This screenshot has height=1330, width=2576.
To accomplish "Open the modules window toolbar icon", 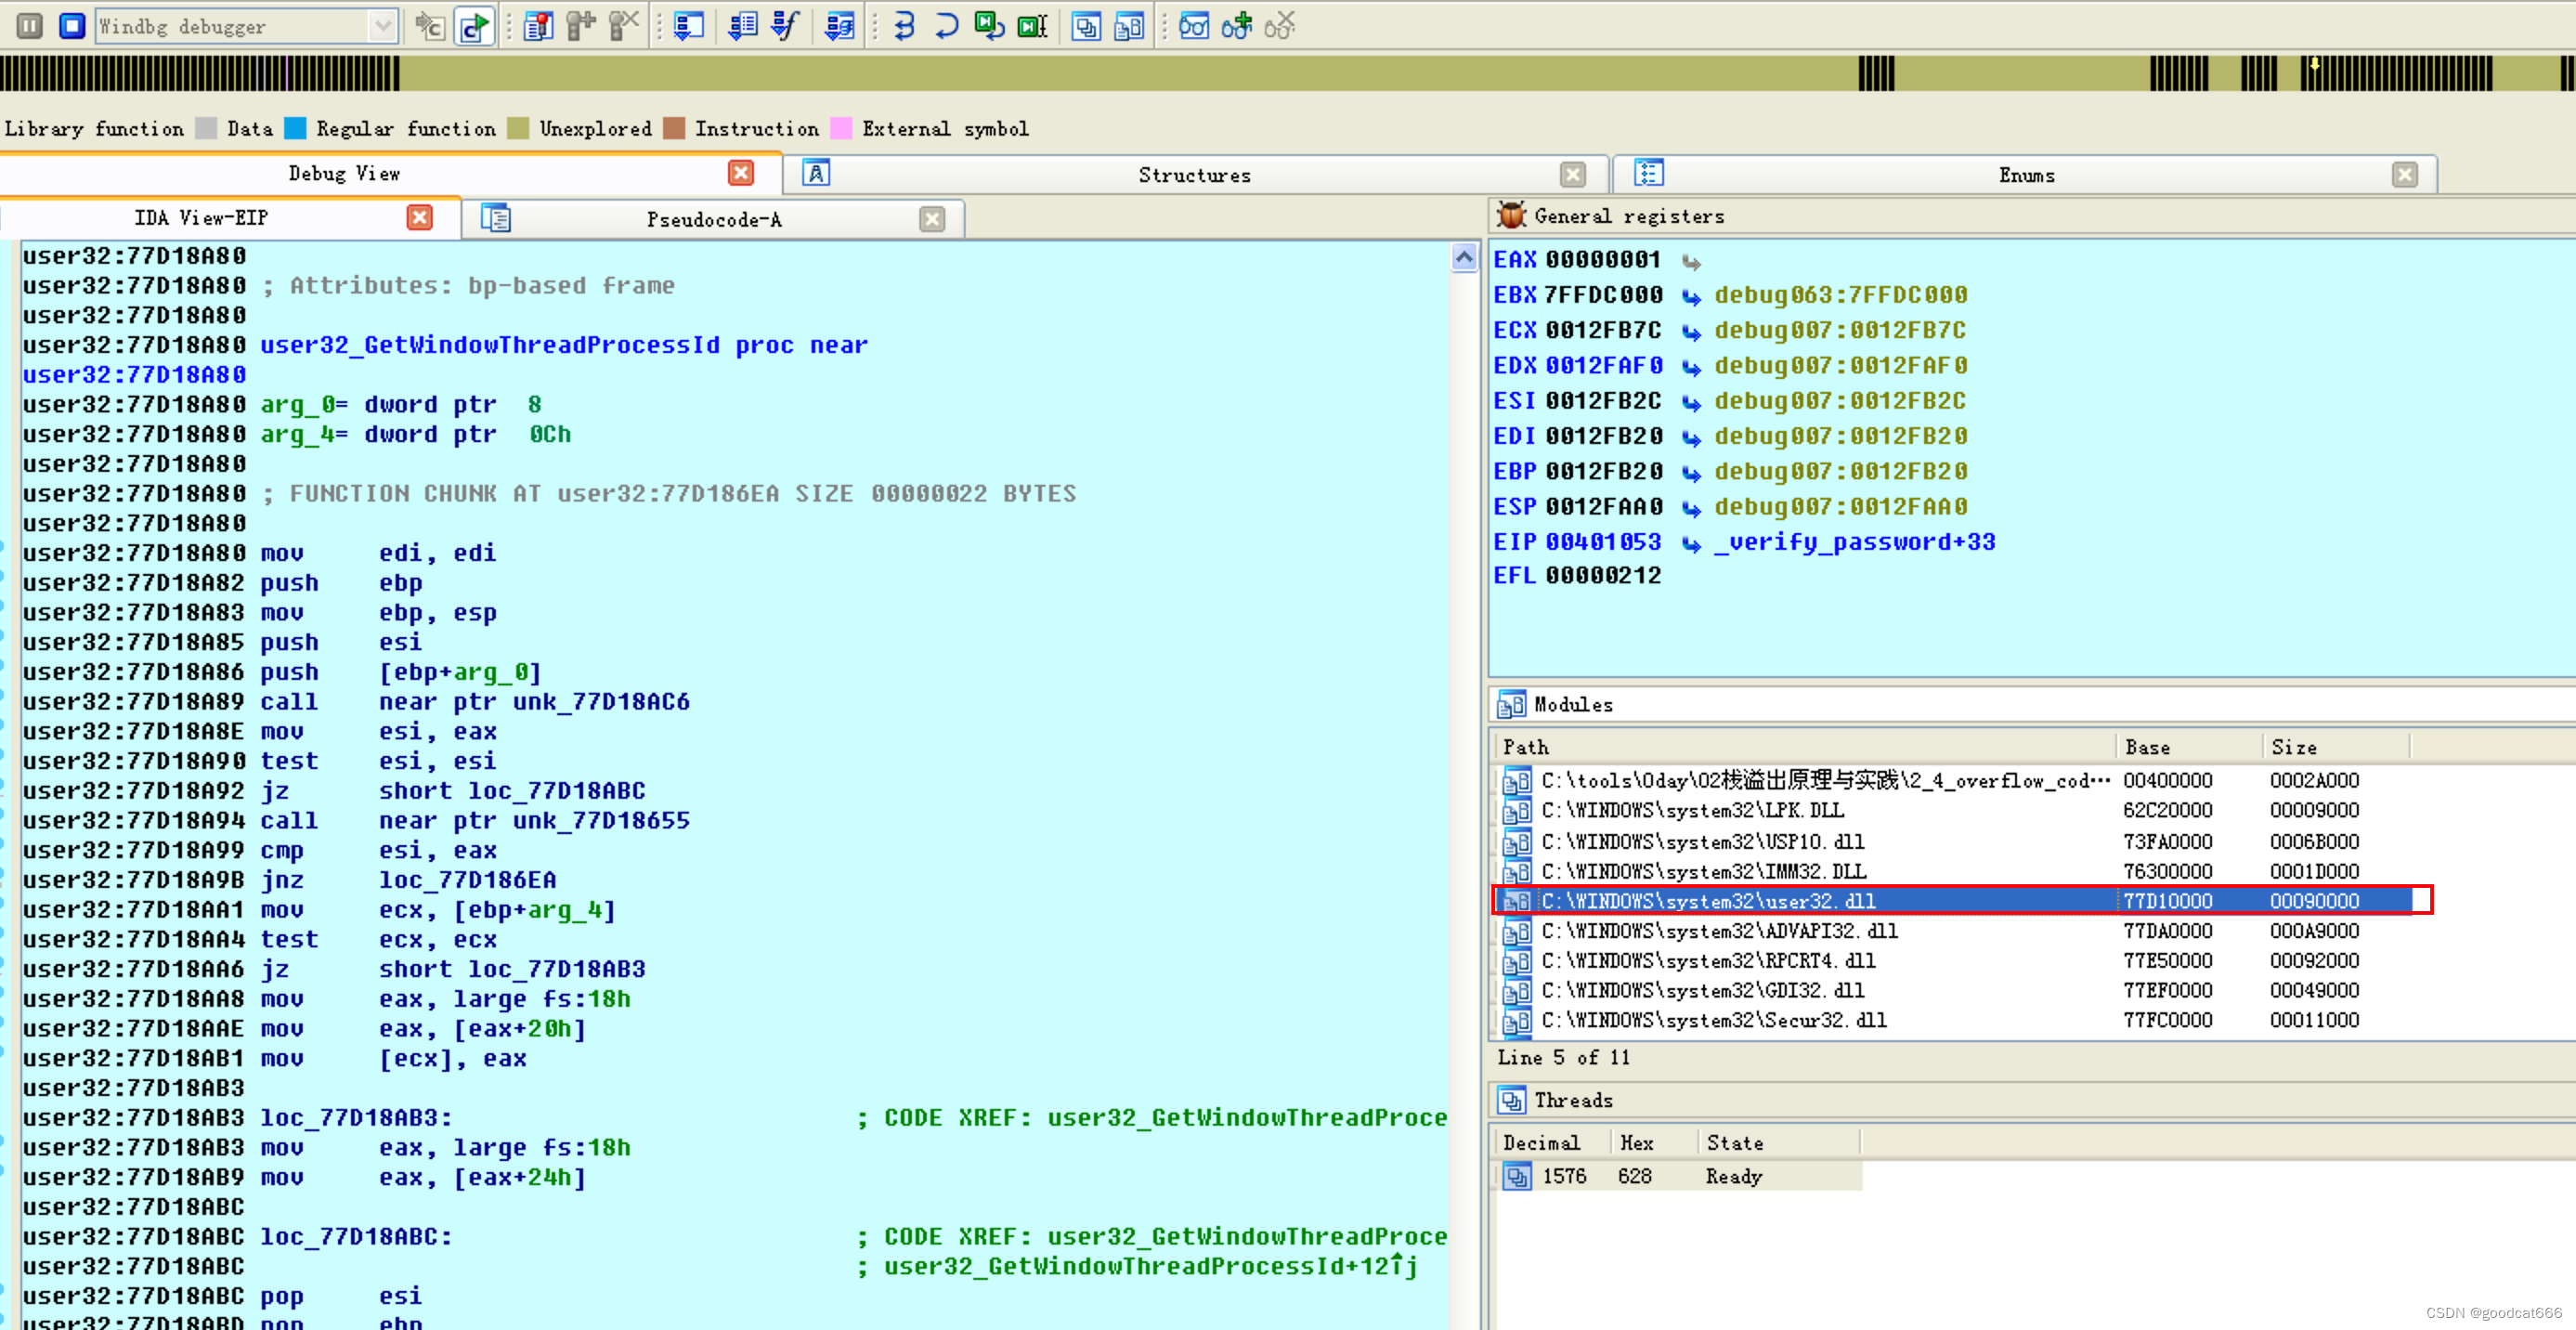I will pos(1129,26).
